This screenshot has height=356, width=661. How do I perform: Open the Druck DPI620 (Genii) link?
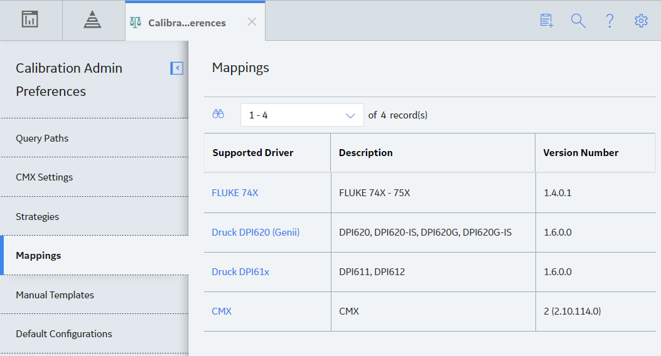(x=255, y=233)
